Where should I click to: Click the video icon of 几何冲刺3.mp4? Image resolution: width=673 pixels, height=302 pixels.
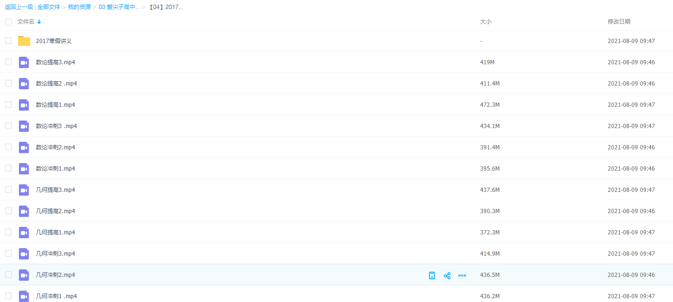pyautogui.click(x=24, y=254)
